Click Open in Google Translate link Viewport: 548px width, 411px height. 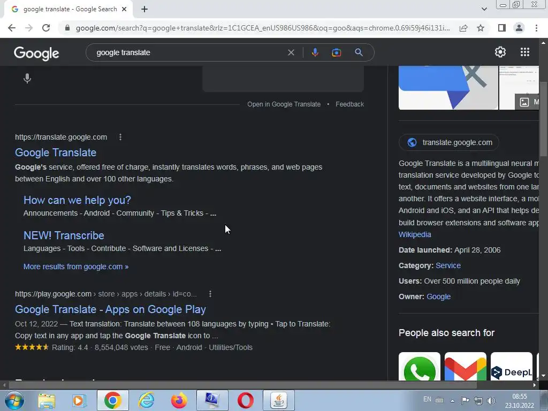(x=284, y=104)
